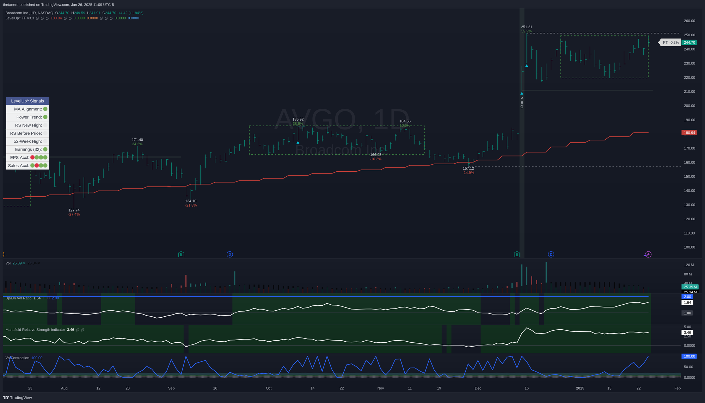Click the RS Before Price signal row

(27, 133)
